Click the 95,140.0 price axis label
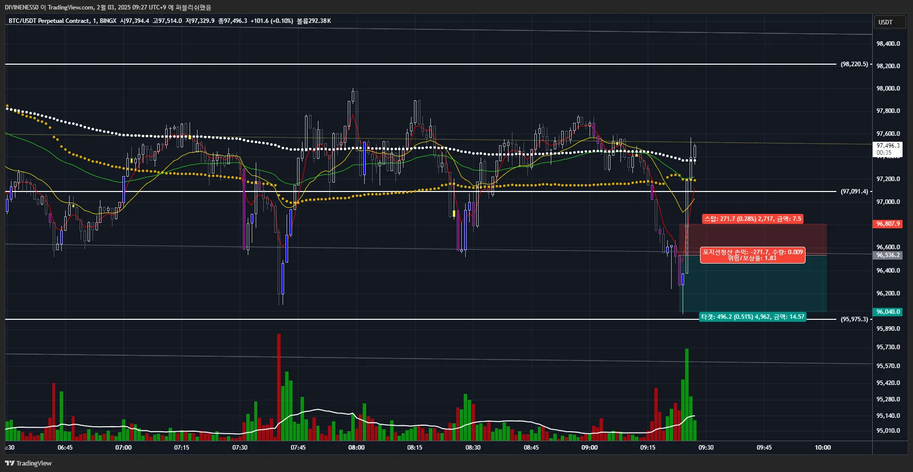Viewport: 913px width, 472px height. point(888,416)
